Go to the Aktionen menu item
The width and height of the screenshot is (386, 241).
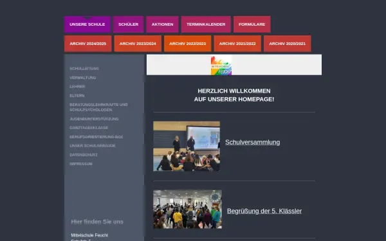click(x=162, y=24)
